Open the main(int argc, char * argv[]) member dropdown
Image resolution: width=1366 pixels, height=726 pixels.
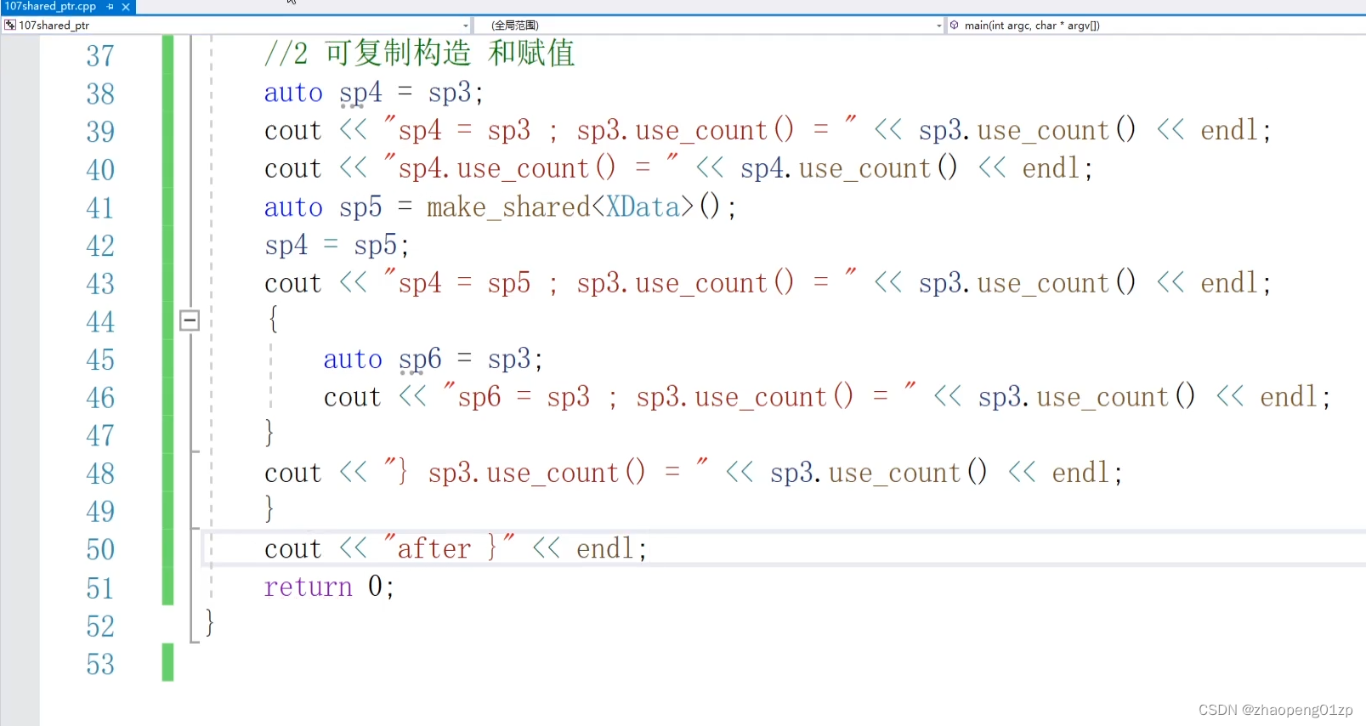(x=1156, y=26)
